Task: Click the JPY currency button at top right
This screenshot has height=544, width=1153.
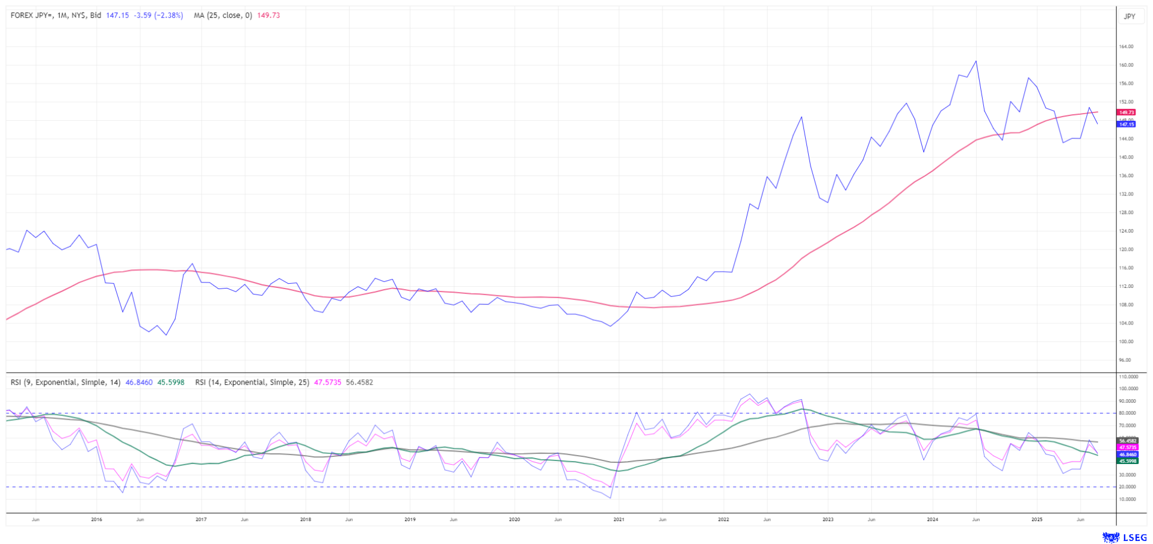Action: (1130, 16)
